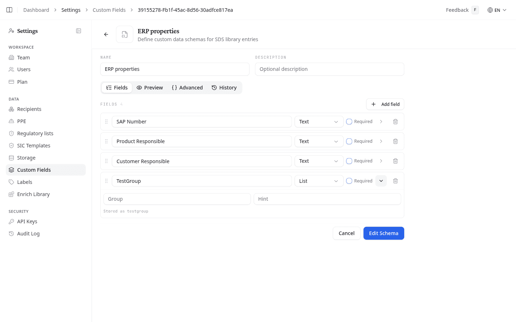Mark Product Responsible as required
Image resolution: width=516 pixels, height=322 pixels.
349,141
